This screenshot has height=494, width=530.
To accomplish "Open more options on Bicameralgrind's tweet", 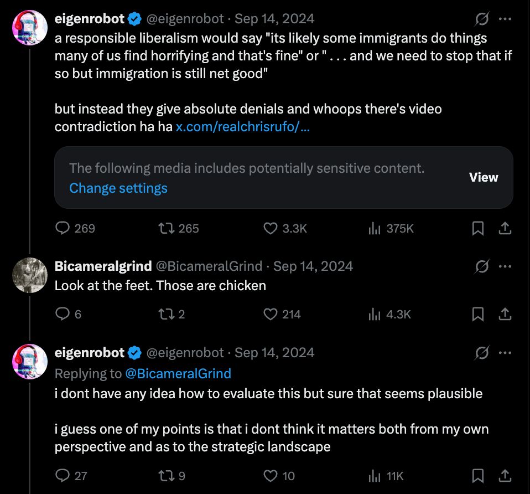I will [x=505, y=266].
